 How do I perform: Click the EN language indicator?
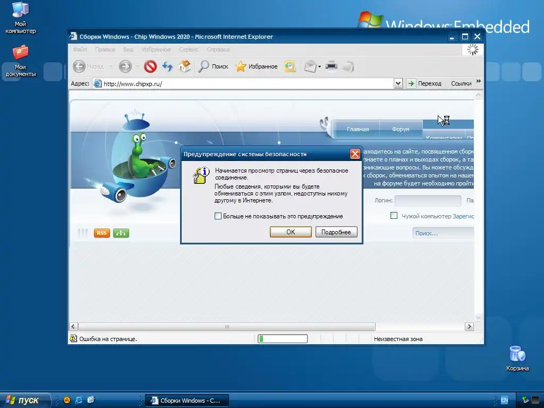tap(505, 400)
